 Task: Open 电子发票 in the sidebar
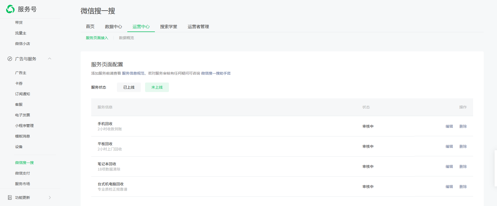23,115
